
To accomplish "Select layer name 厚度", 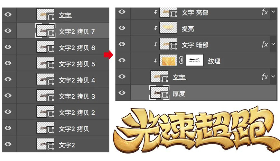I will point(179,94).
